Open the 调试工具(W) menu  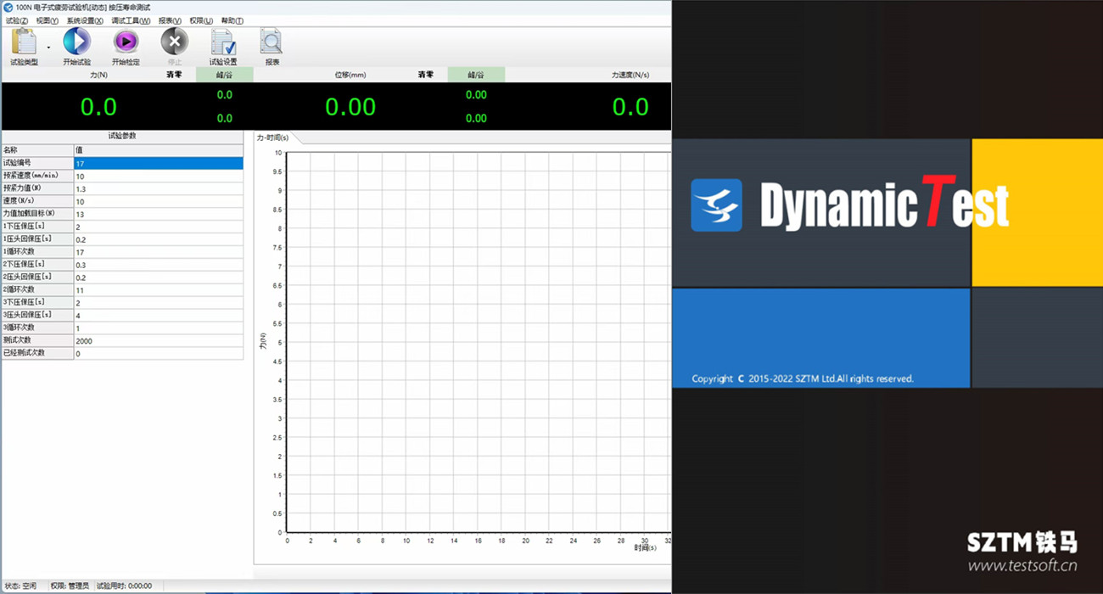(131, 20)
